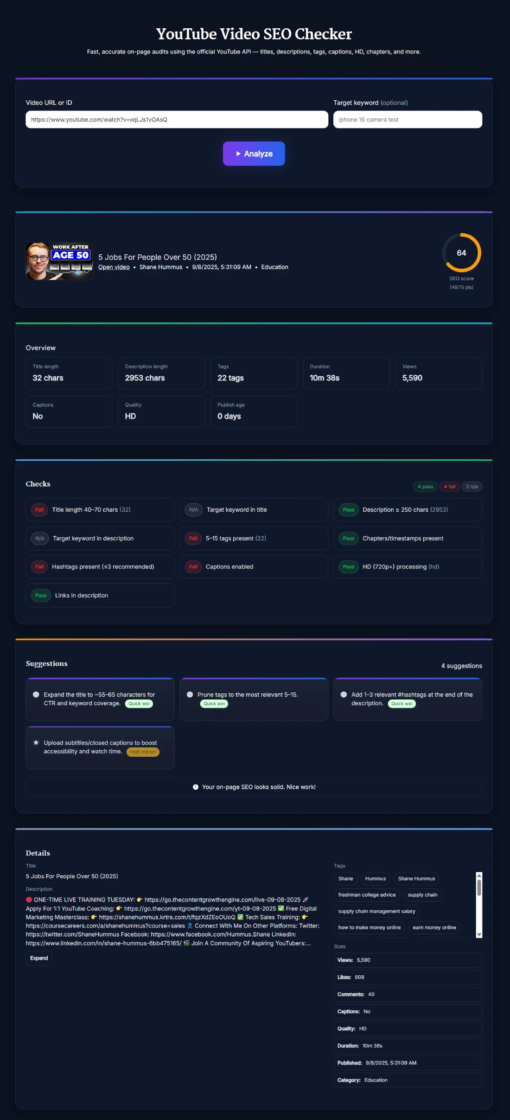Click Pass badge on Chapters/timestamps present
The image size is (510, 1120).
pyautogui.click(x=348, y=539)
